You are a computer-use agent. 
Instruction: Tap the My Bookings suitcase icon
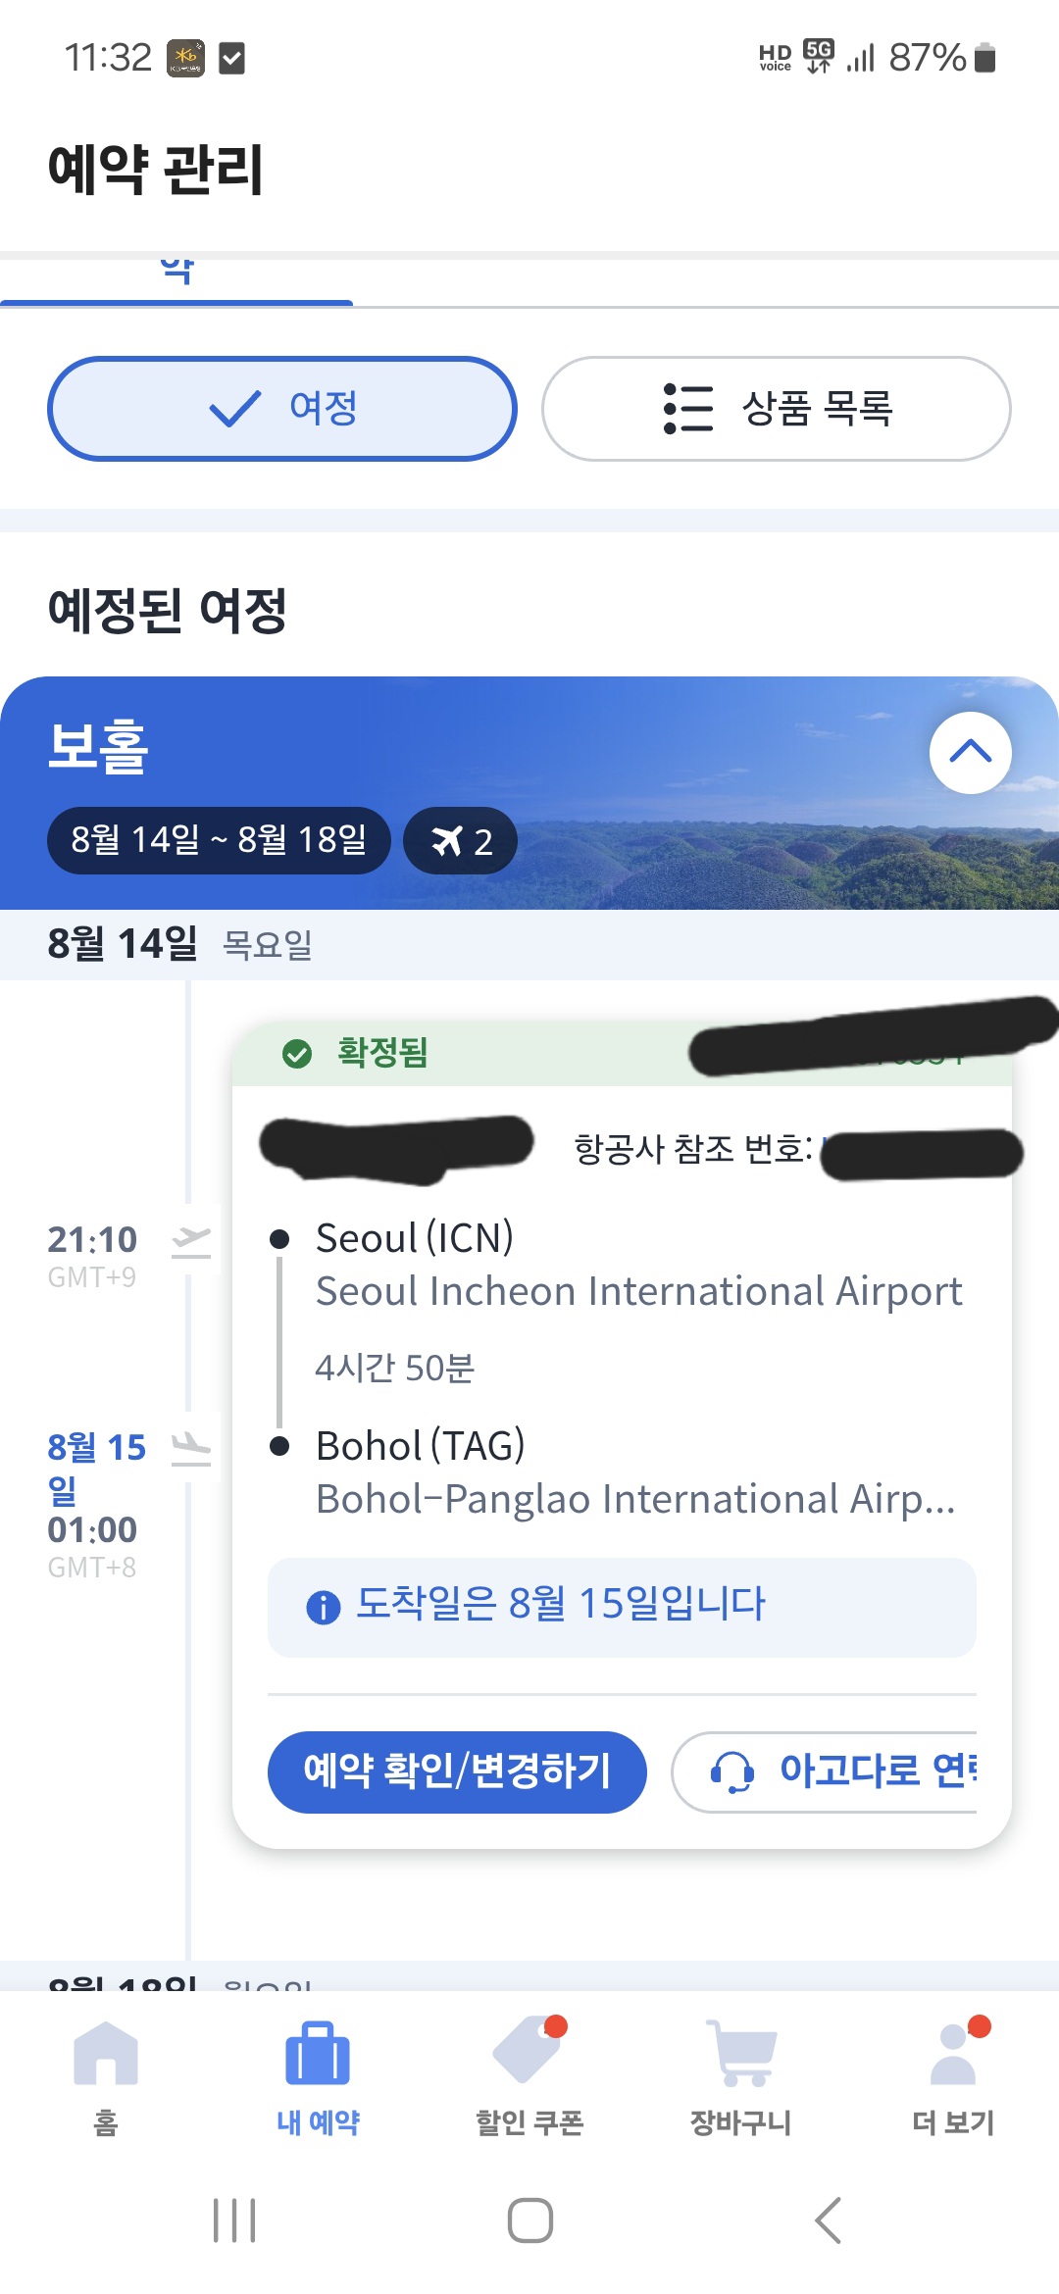click(318, 2053)
